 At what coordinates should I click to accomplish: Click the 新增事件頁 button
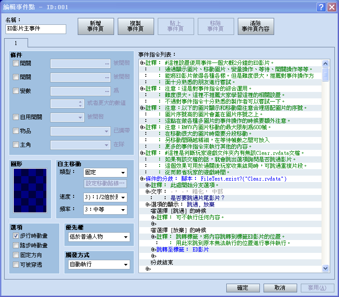(96, 26)
